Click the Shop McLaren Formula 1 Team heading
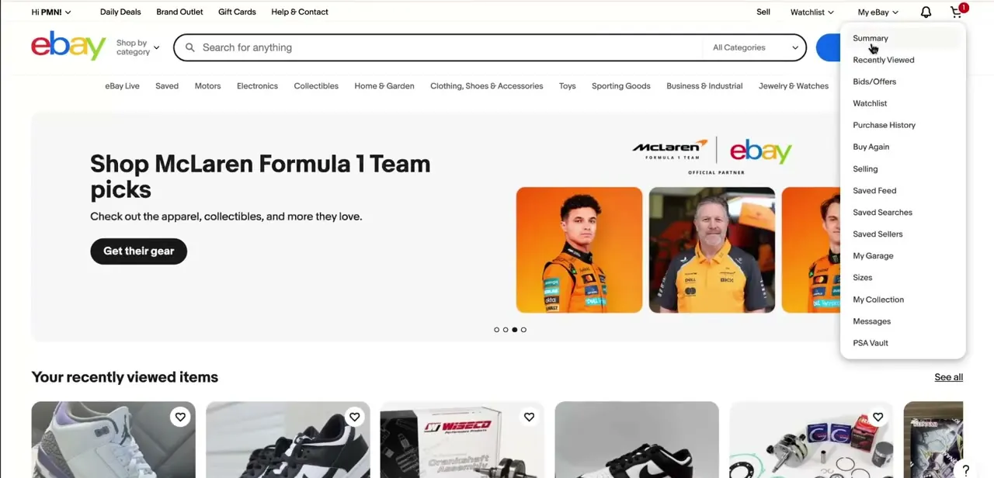Viewport: 994px width, 478px height. (260, 176)
